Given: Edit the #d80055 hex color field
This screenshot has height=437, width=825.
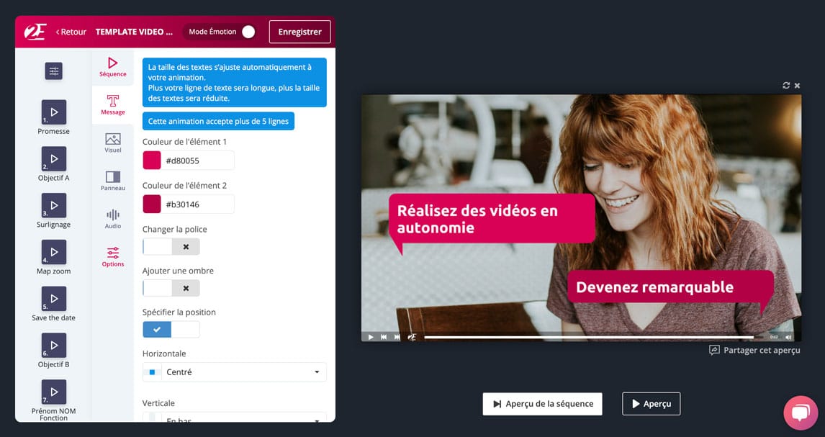Looking at the screenshot, I should point(198,161).
